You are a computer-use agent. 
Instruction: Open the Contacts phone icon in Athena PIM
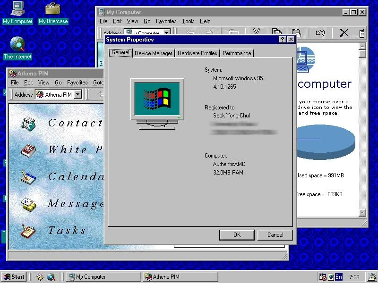click(28, 124)
